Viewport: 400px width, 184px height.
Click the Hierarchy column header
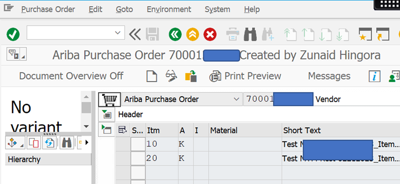(48, 159)
